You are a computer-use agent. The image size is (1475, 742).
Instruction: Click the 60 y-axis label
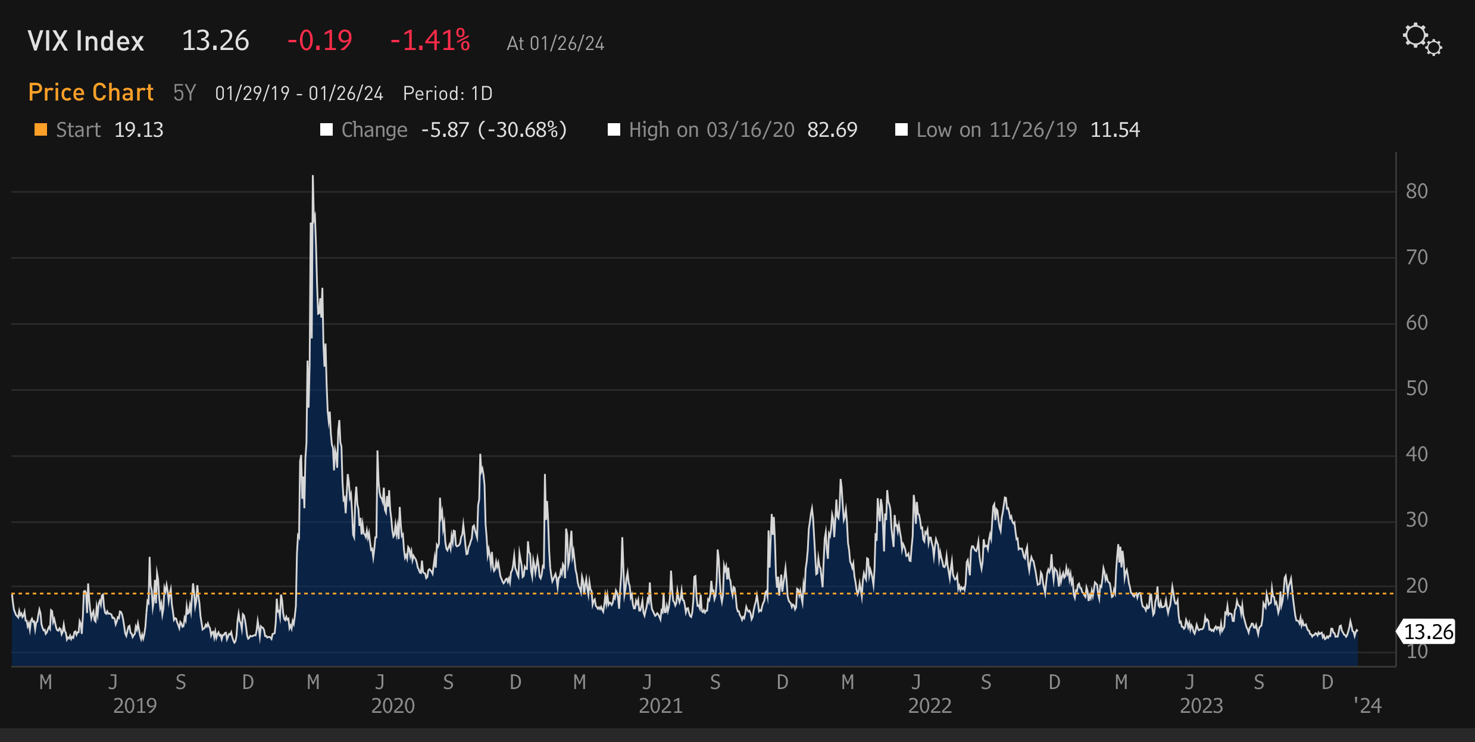pos(1417,323)
